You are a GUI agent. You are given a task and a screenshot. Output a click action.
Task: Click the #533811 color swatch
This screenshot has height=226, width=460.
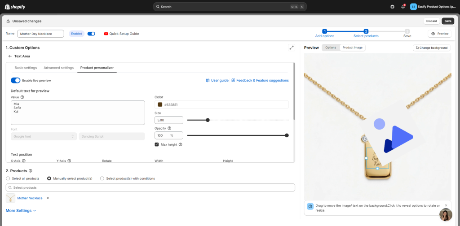[x=160, y=104]
